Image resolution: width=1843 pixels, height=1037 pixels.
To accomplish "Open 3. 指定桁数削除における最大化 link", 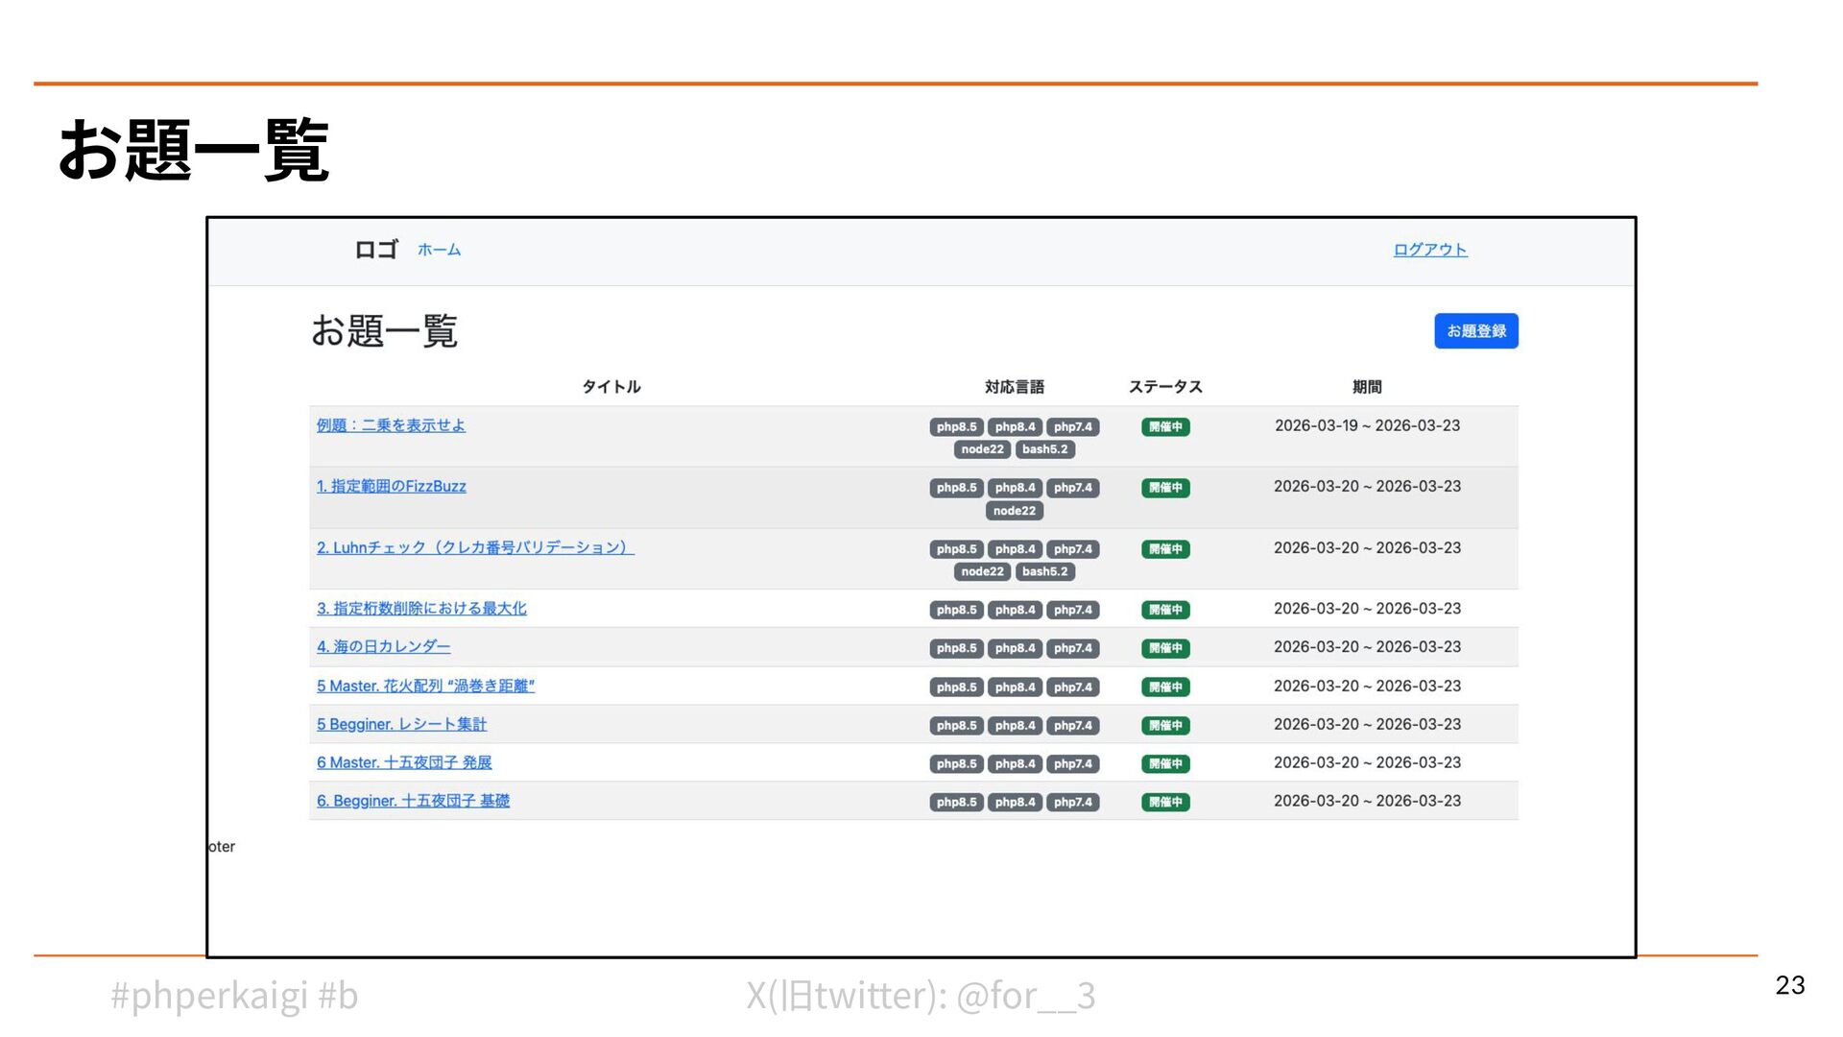I will 421,609.
